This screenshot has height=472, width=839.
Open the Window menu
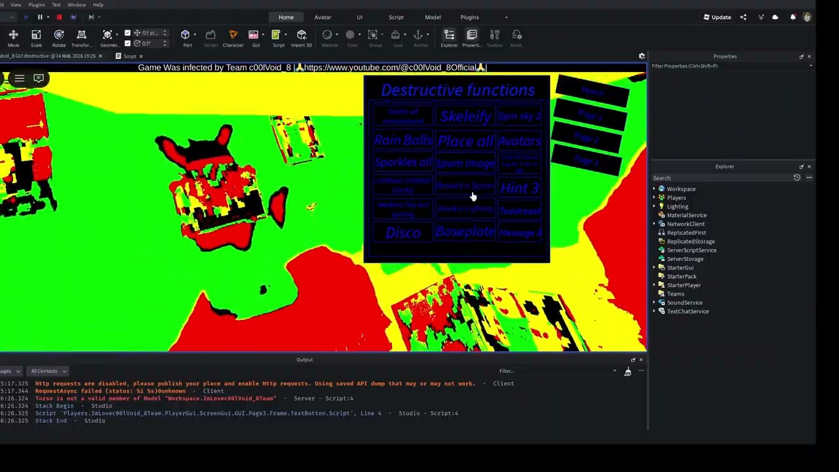tap(76, 5)
